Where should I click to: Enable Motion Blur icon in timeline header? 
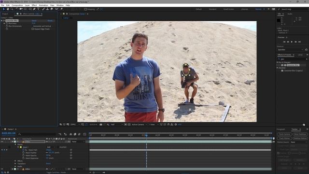79,134
